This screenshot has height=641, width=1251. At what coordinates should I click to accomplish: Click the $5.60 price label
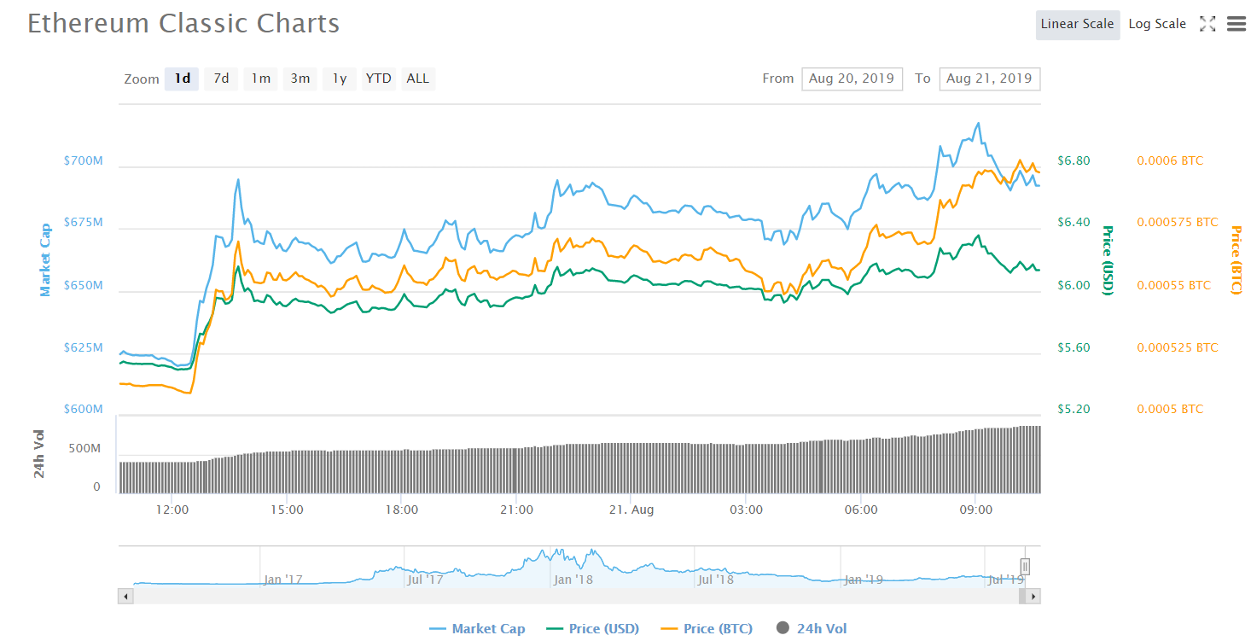(1074, 347)
